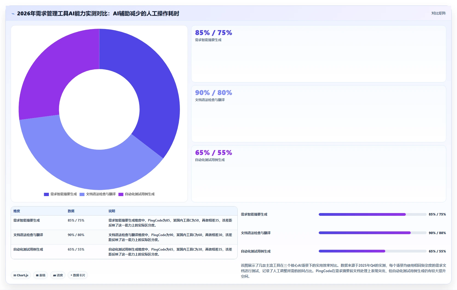The width and height of the screenshot is (457, 290).
Task: Click progress value 85% / 75%
Action: pos(437,214)
